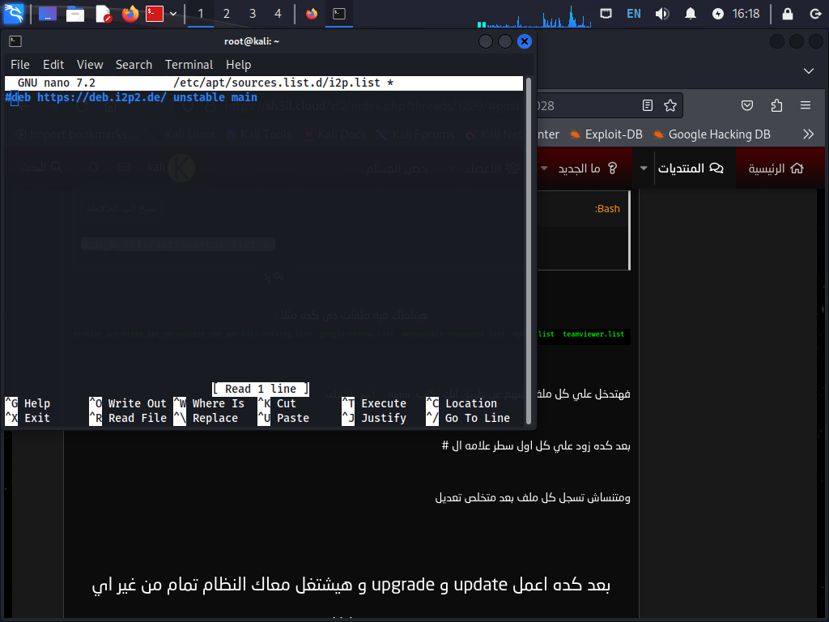
Task: Click the show desktop icon in taskbar
Action: pos(48,14)
